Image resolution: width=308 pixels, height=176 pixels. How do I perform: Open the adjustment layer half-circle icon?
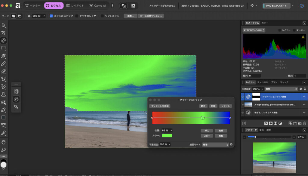(x=280, y=123)
